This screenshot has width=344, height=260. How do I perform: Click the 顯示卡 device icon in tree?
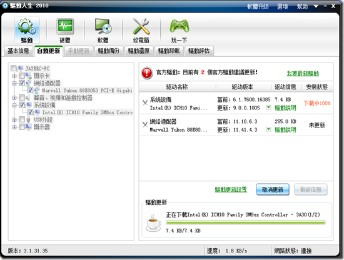pyautogui.click(x=29, y=76)
